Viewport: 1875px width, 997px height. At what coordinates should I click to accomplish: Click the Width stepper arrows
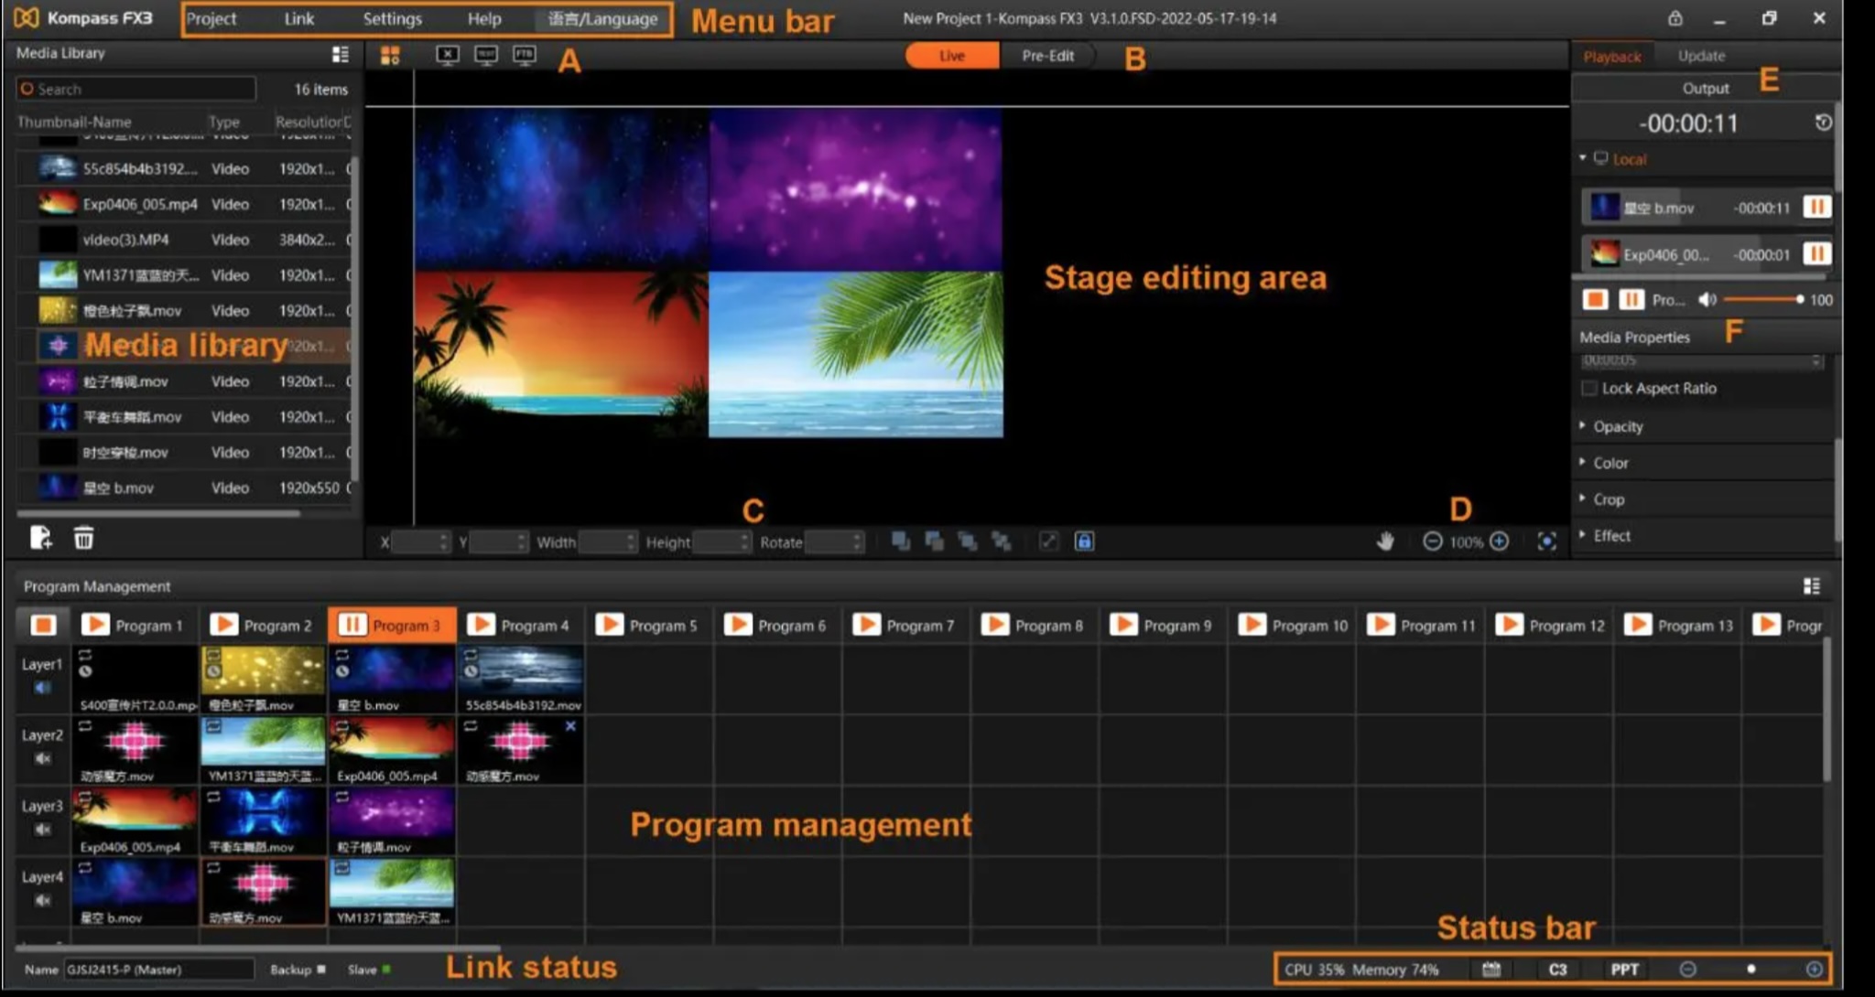(631, 542)
